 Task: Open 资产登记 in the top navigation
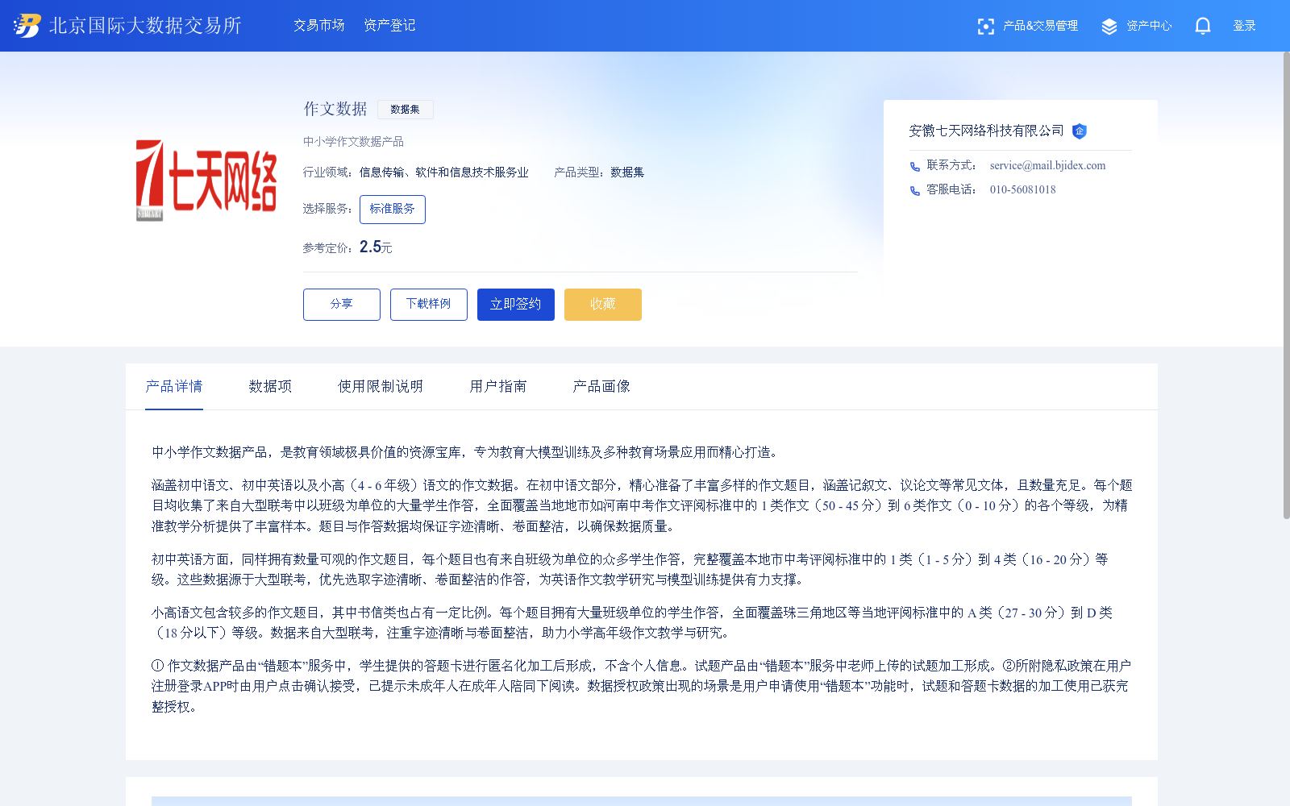coord(389,26)
